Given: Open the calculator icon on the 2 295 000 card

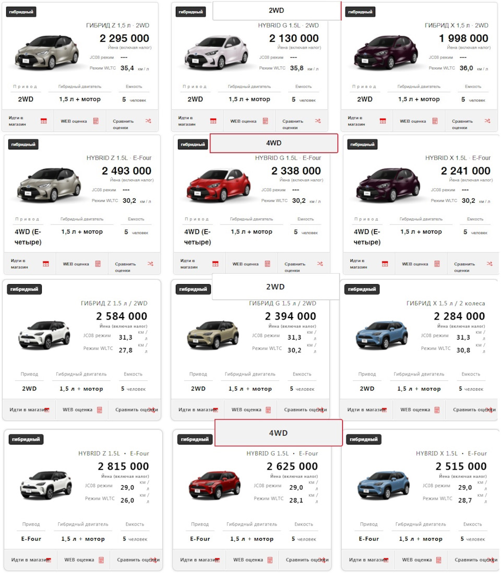Looking at the screenshot, I should (x=96, y=121).
